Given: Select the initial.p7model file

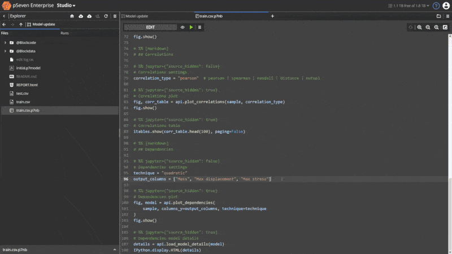Looking at the screenshot, I should [x=60, y=68].
